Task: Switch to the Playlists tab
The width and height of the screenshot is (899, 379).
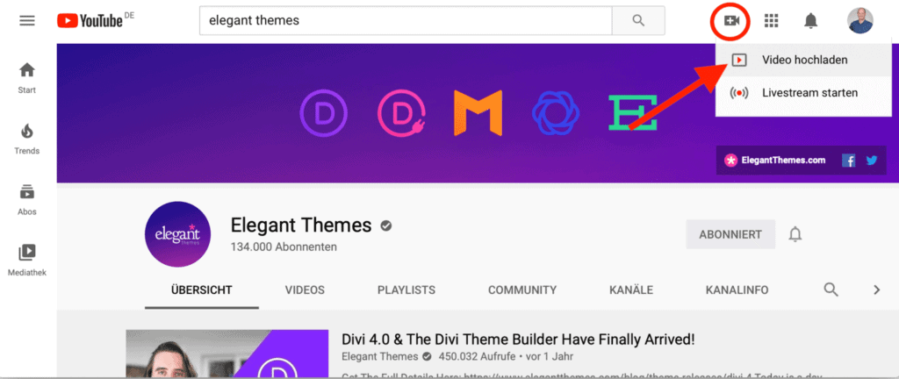Action: pyautogui.click(x=406, y=290)
